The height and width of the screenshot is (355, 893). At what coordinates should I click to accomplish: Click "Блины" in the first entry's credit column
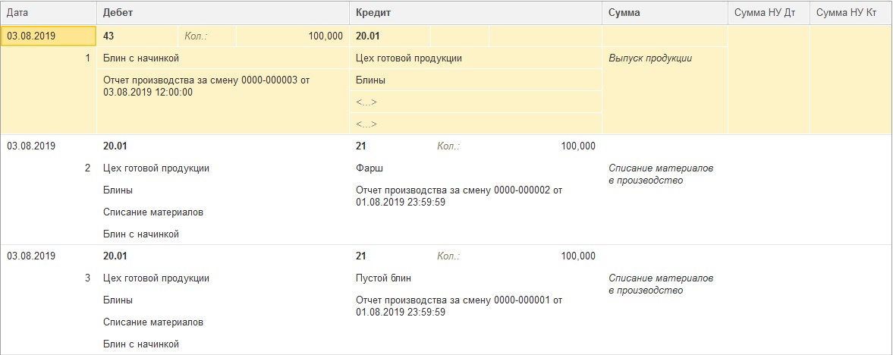click(x=370, y=80)
